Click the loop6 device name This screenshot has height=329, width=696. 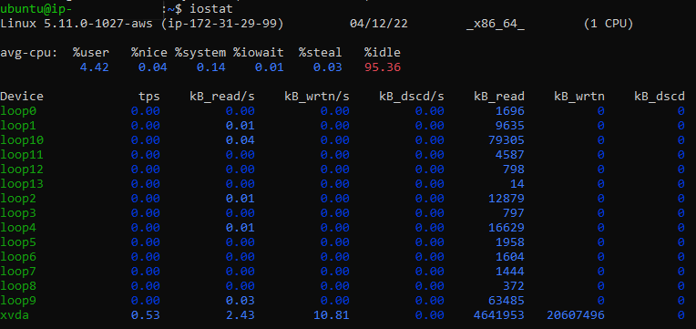click(x=18, y=257)
